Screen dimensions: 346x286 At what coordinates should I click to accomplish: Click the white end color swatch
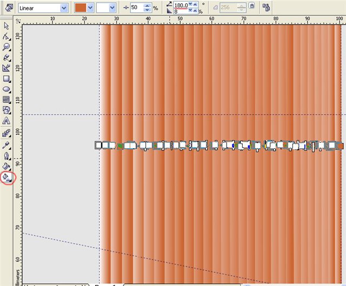pyautogui.click(x=103, y=8)
